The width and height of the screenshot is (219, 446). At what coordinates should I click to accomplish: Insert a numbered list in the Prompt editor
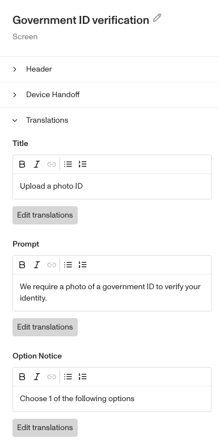tap(82, 265)
